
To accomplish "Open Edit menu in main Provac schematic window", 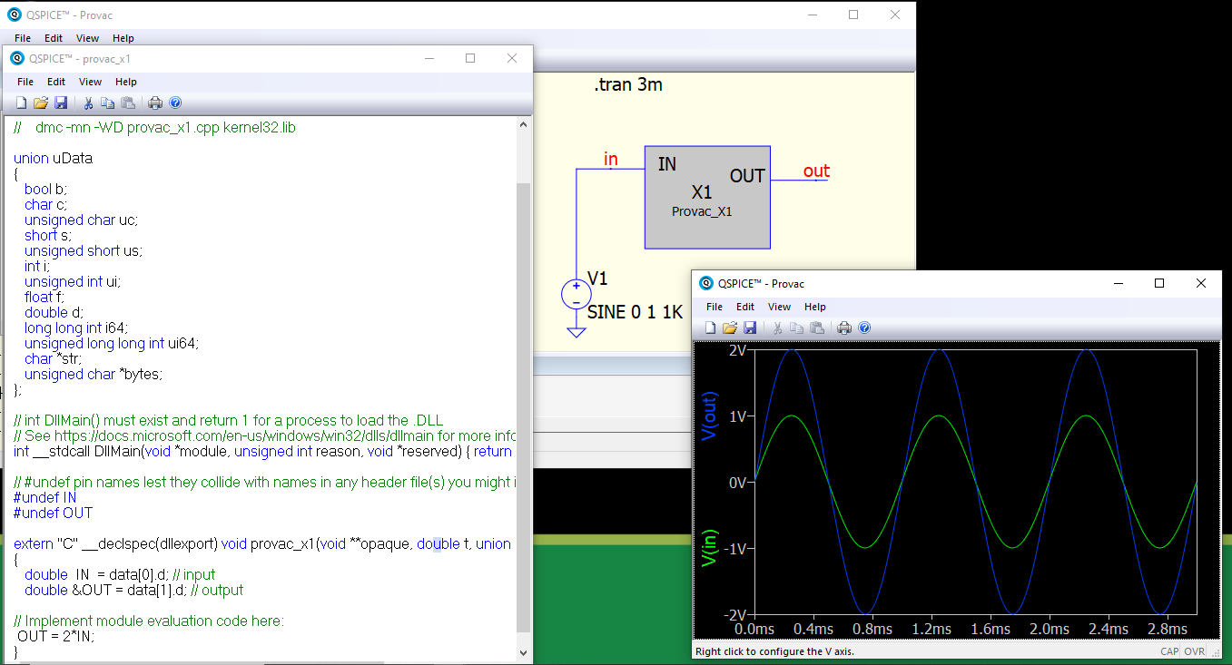I will pyautogui.click(x=54, y=38).
